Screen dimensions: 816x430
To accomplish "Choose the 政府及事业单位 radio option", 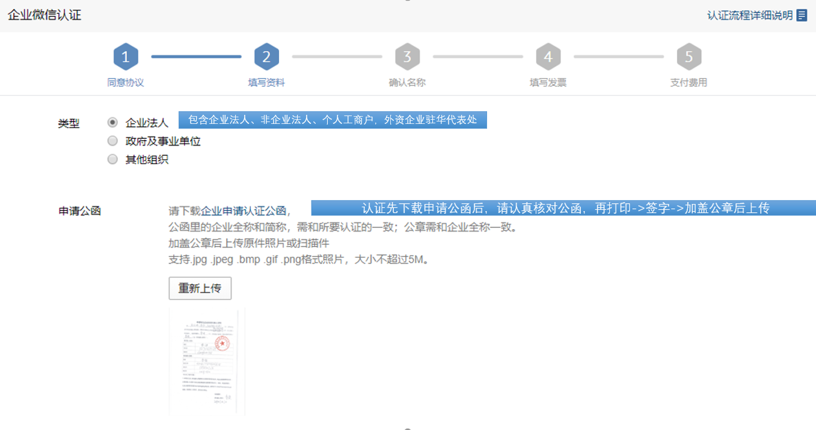I will [x=112, y=141].
